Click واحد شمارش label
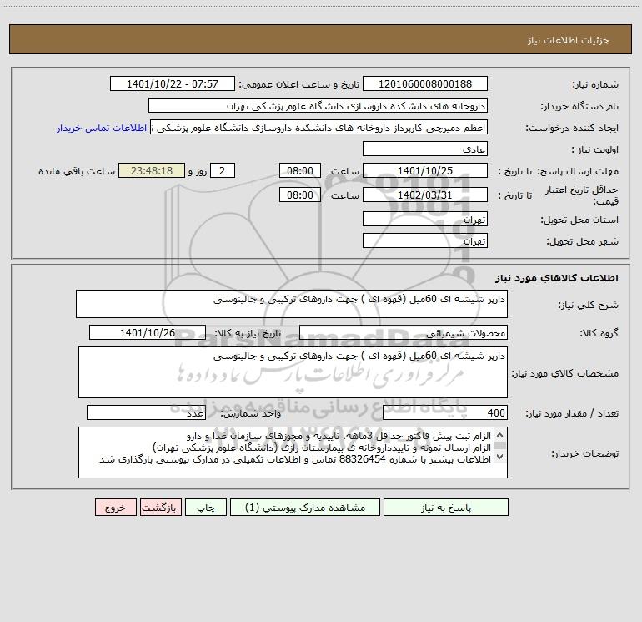Image resolution: width=642 pixels, height=622 pixels. tap(251, 414)
